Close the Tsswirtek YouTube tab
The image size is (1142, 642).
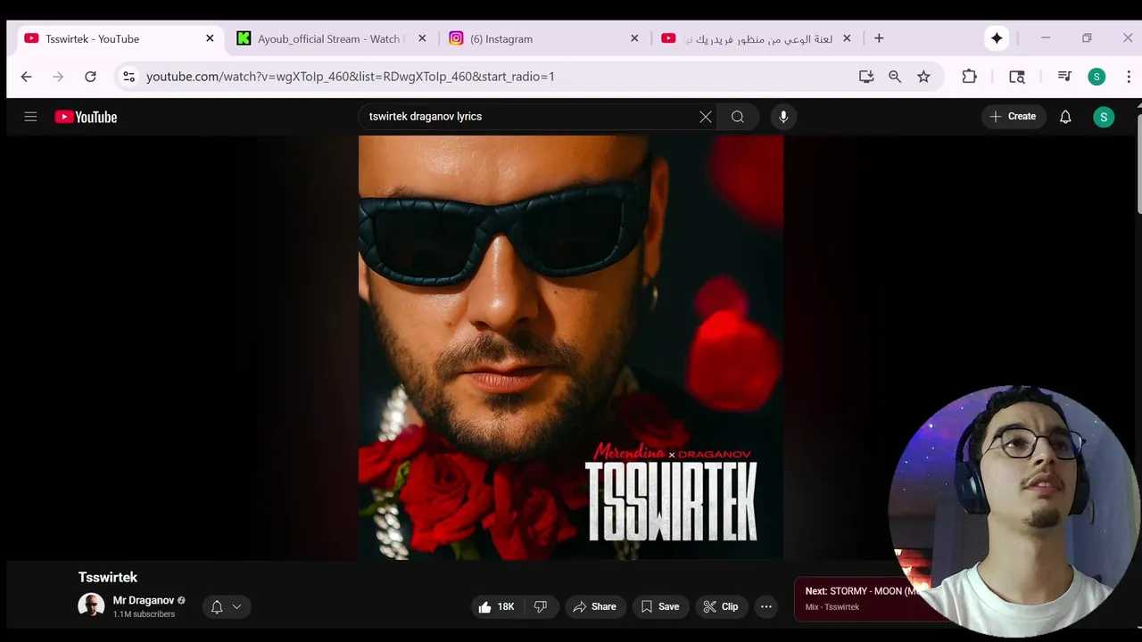pos(210,39)
